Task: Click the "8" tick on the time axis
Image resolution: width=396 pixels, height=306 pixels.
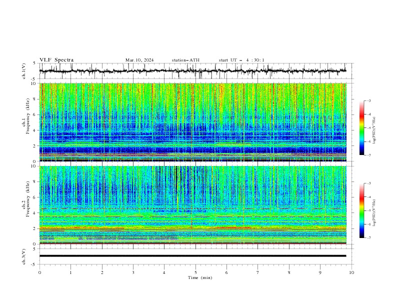Action: 289,272
